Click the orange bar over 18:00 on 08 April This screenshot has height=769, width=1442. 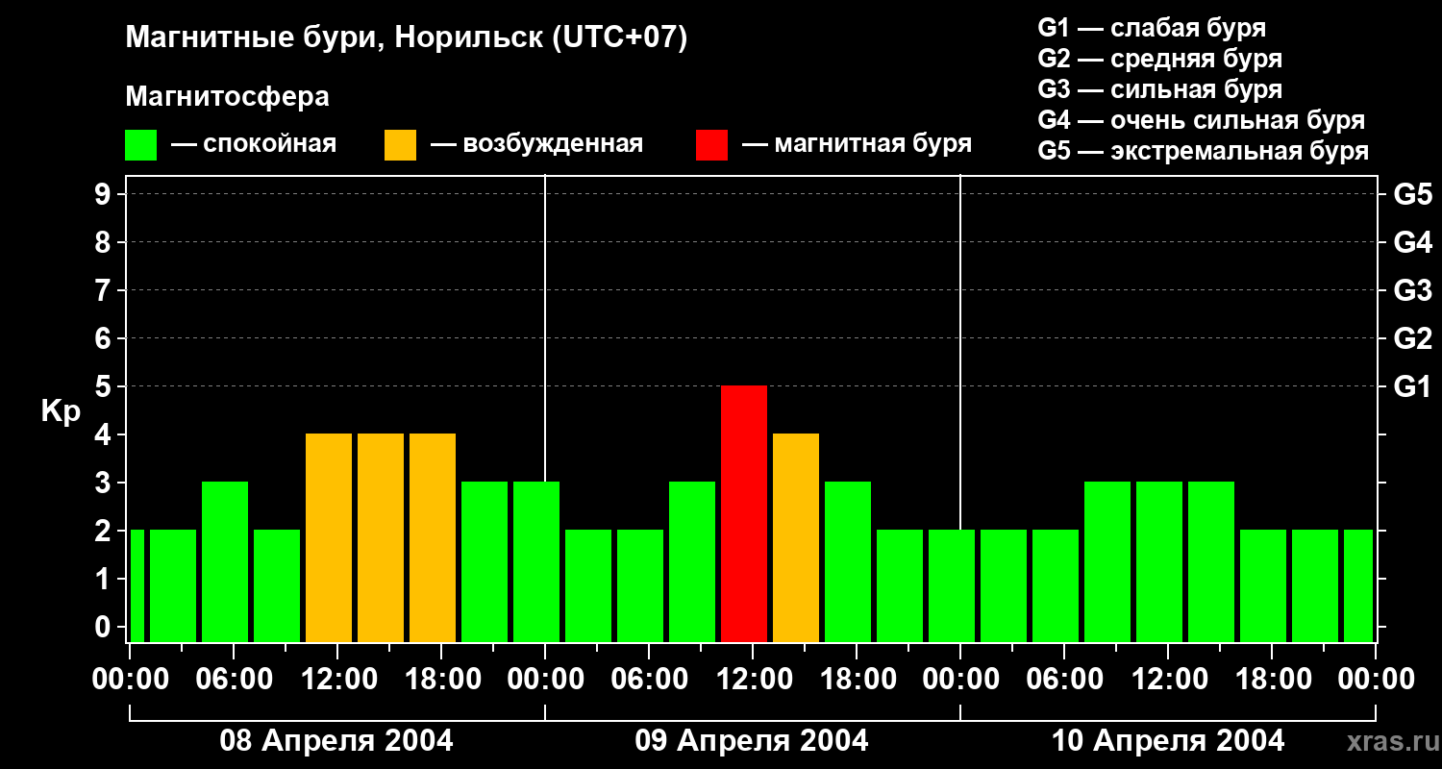(433, 537)
